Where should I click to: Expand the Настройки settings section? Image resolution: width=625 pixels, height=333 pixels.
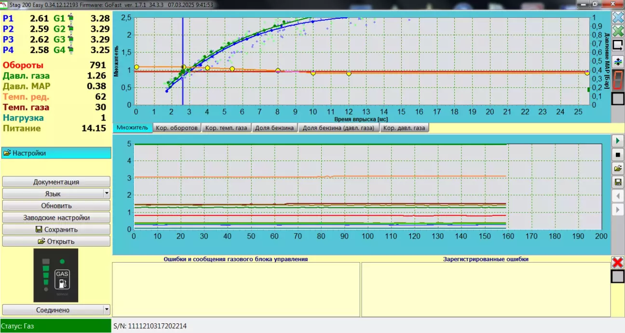(x=56, y=153)
